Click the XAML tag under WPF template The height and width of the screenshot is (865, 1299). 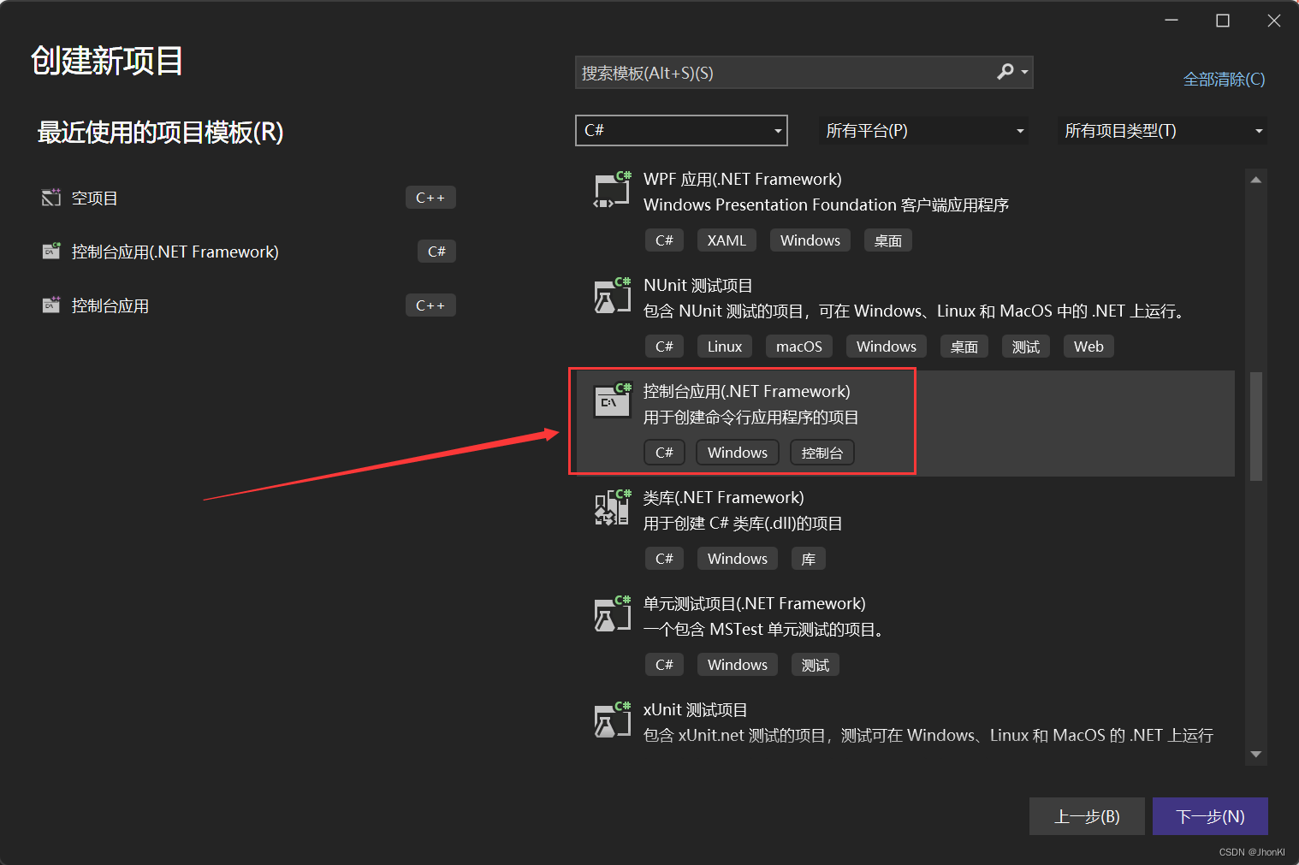[727, 240]
